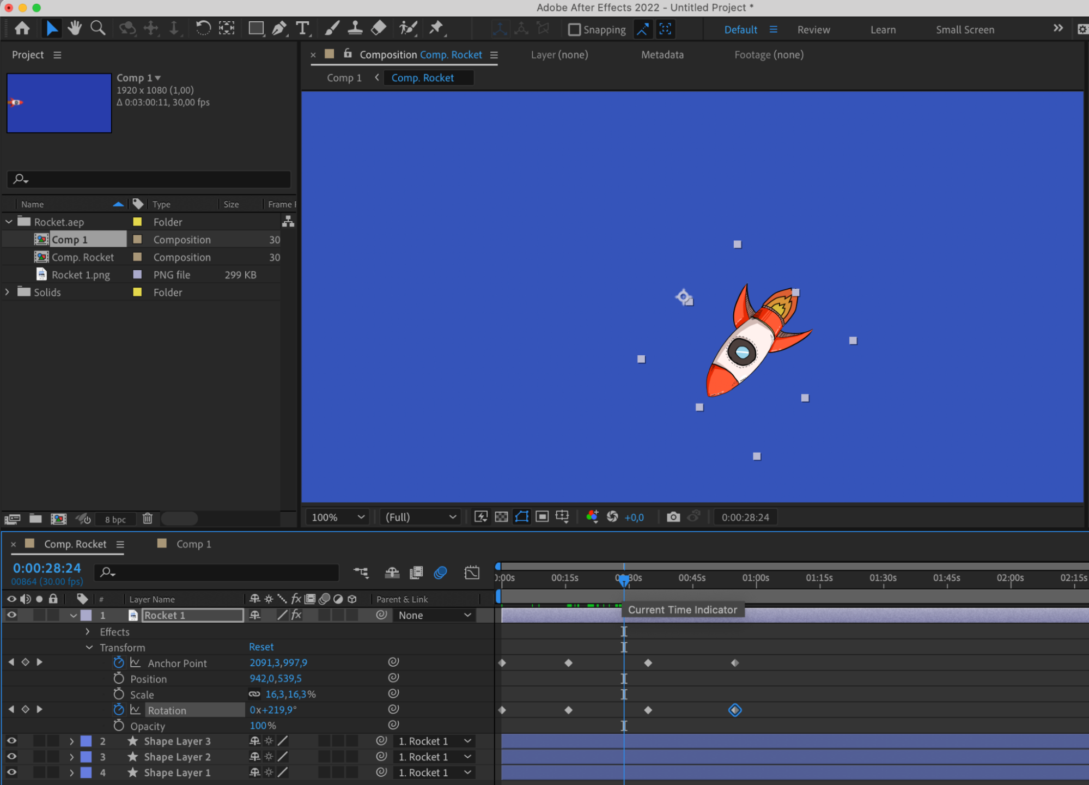
Task: Select the Hand tool
Action: (75, 28)
